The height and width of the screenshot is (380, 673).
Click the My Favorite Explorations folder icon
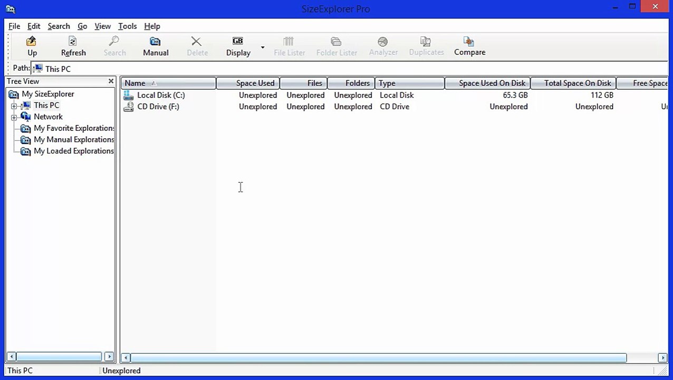click(26, 128)
